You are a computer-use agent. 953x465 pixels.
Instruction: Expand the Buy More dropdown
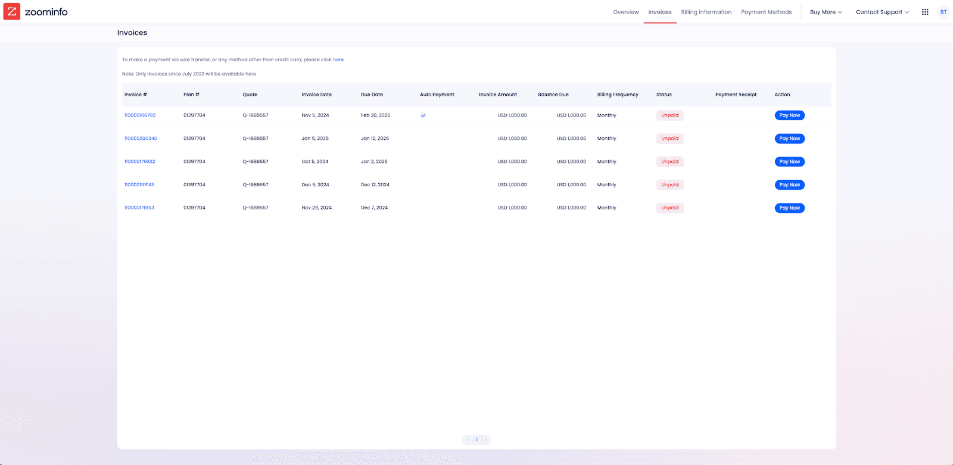click(x=826, y=12)
